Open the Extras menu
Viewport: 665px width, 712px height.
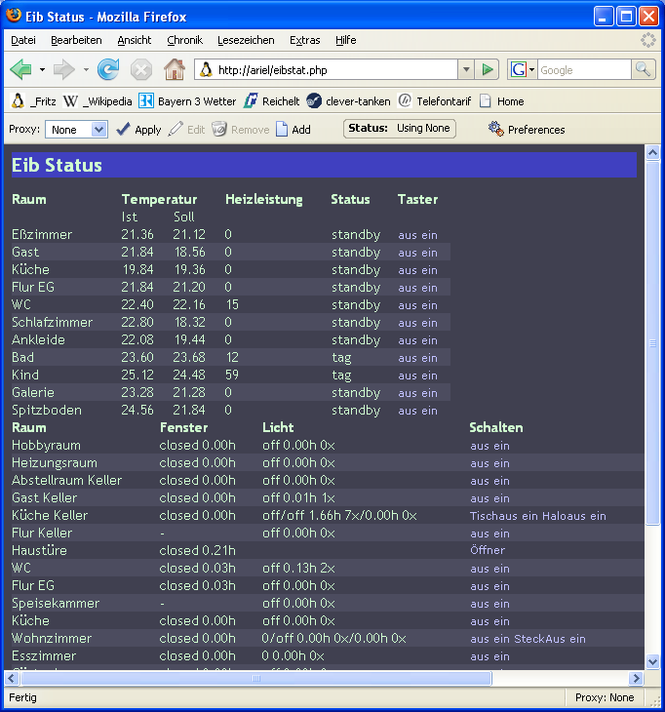tap(304, 40)
